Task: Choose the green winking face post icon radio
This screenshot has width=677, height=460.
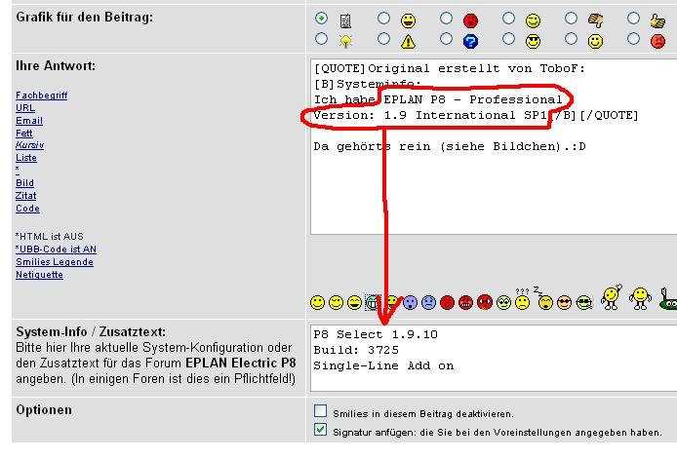Action: click(508, 19)
